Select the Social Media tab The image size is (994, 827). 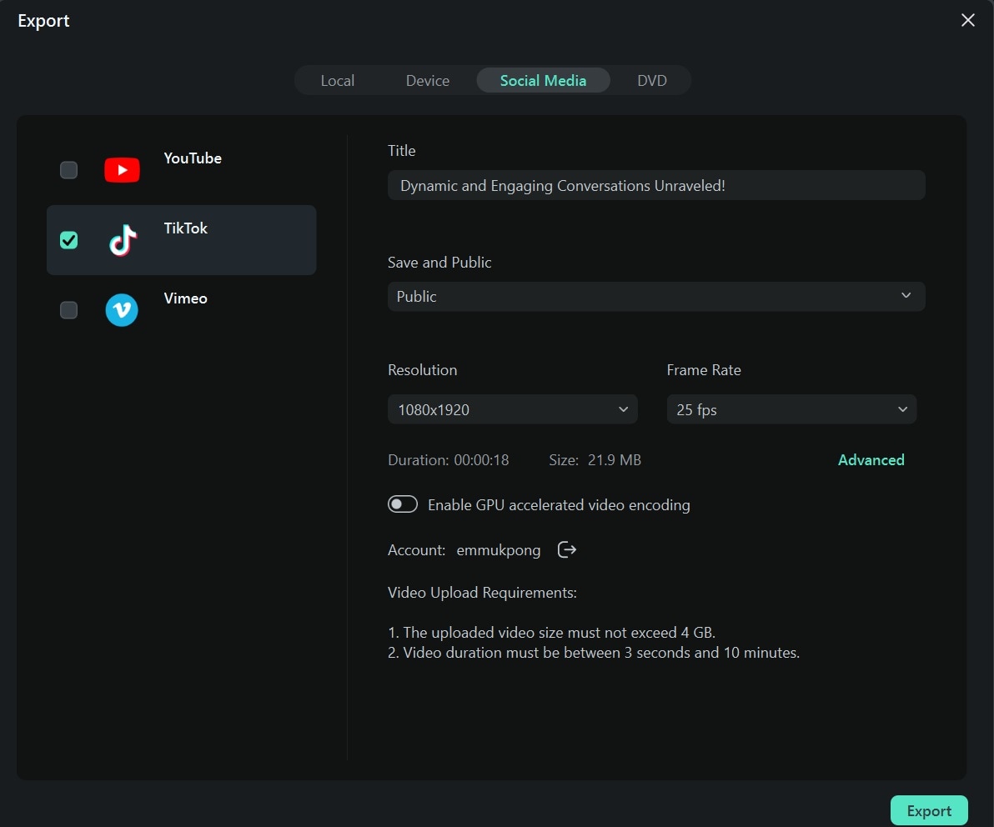(x=543, y=81)
